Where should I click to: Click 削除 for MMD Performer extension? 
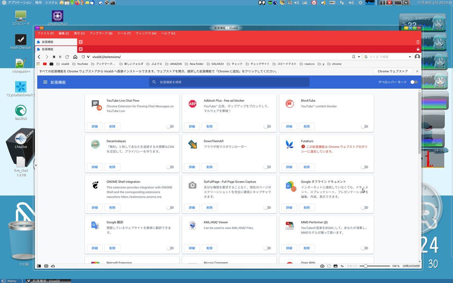point(307,248)
